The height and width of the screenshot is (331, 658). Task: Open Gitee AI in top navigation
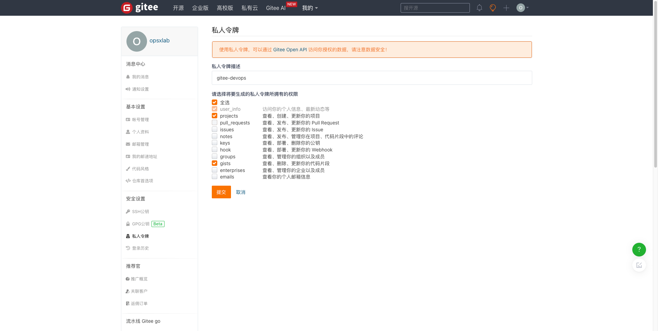[276, 8]
